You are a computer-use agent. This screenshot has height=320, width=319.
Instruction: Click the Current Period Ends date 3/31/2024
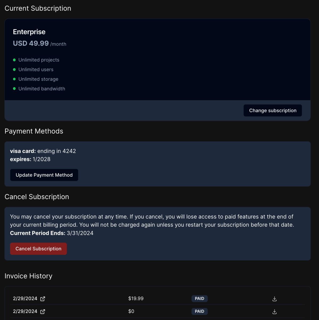(x=80, y=233)
